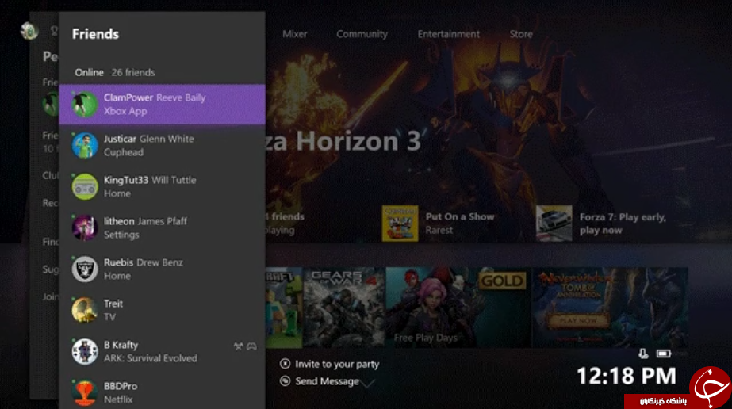
Task: Click BBDPro's snake avatar
Action: 85,392
